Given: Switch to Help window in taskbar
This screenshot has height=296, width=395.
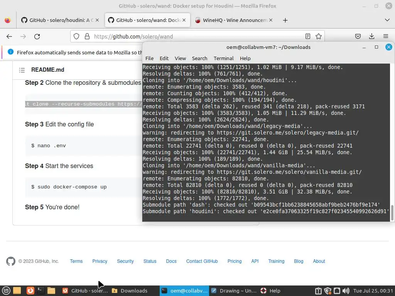Looking at the screenshot, I should (270, 291).
